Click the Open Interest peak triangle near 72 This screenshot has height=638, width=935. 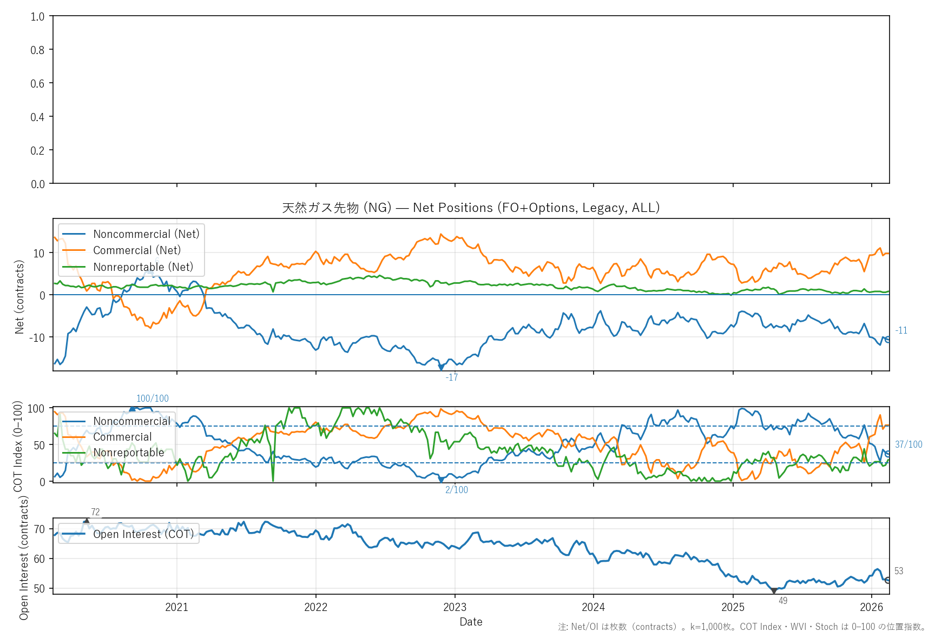(x=86, y=522)
